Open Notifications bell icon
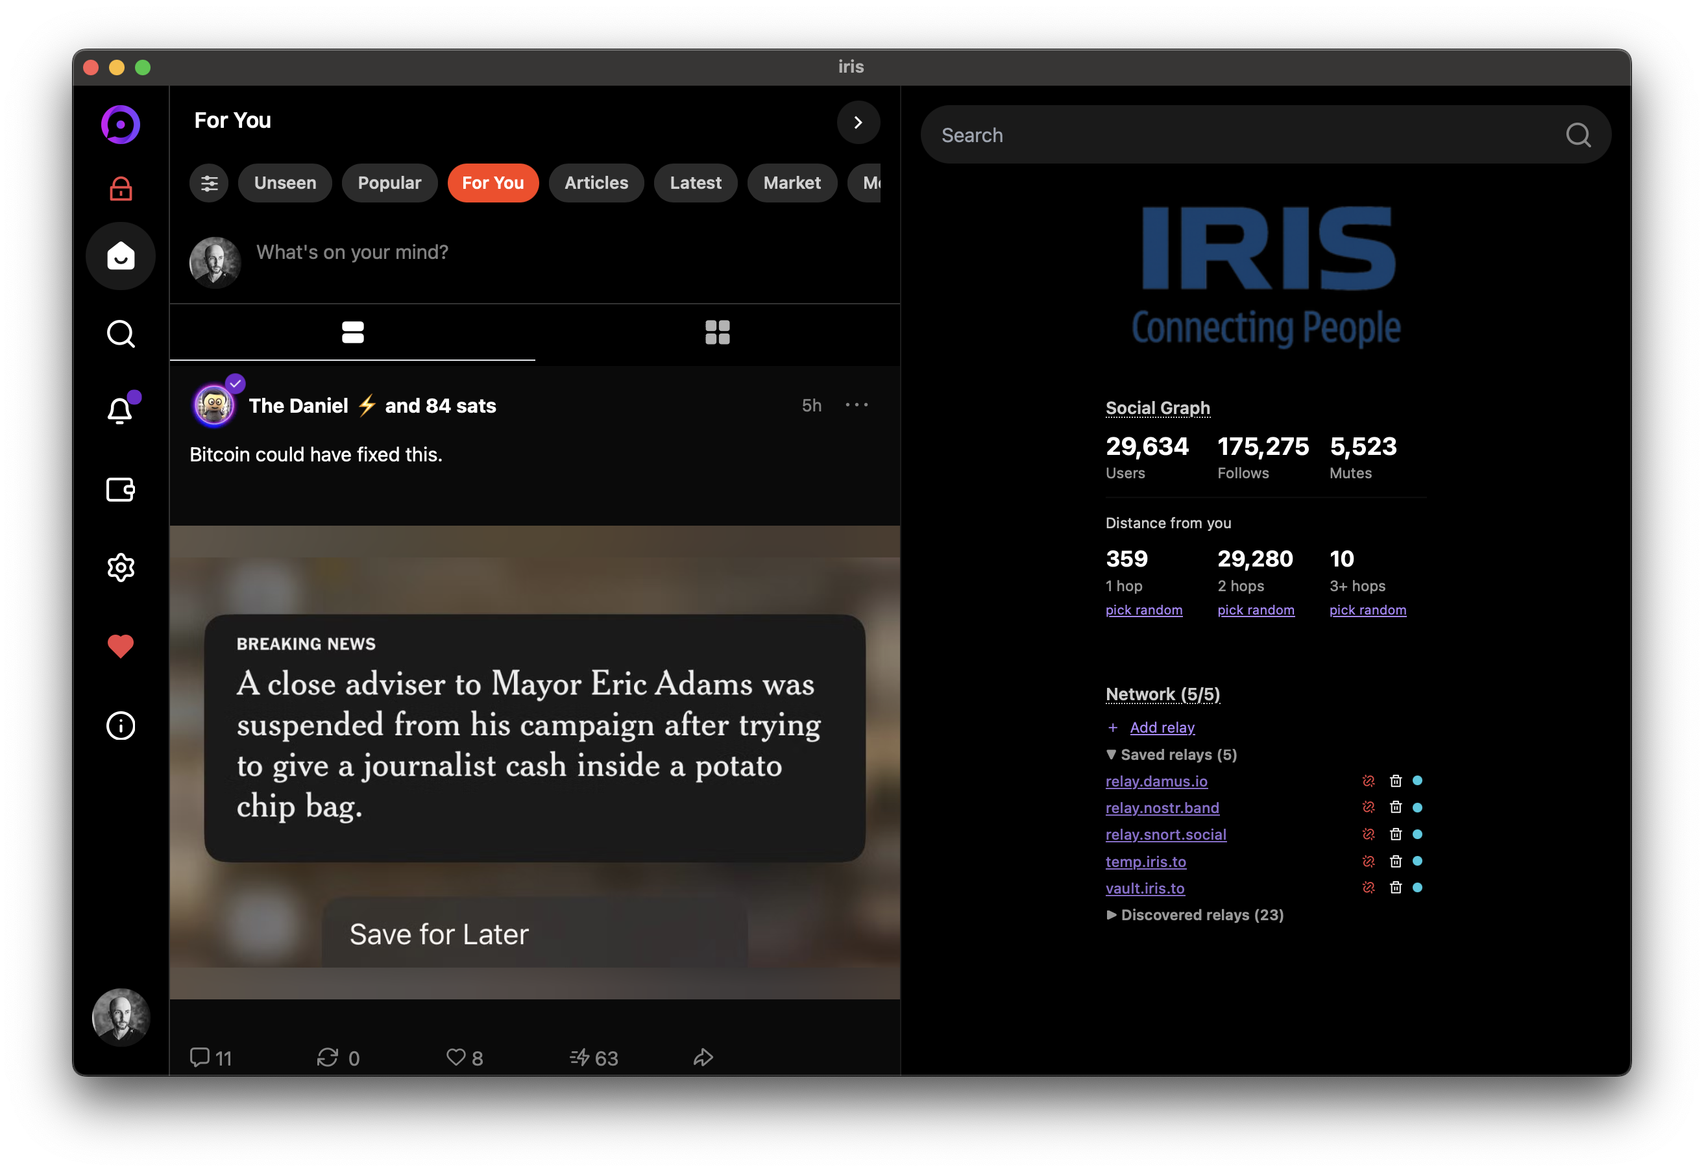Screen dimensions: 1704x1172 pyautogui.click(x=121, y=411)
